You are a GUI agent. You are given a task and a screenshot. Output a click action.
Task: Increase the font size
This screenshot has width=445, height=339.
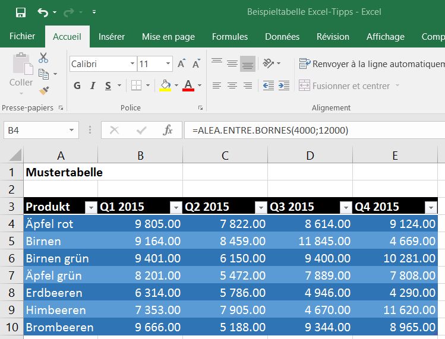point(181,64)
